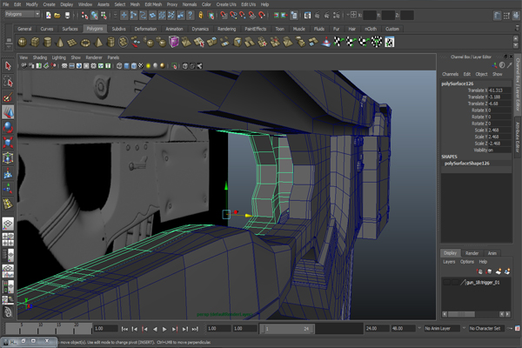The height and width of the screenshot is (348, 522).
Task: Open the Polygons menu set dropdown
Action: point(23,14)
